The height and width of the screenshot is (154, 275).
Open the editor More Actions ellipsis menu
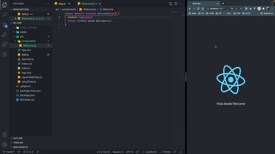coord(180,4)
